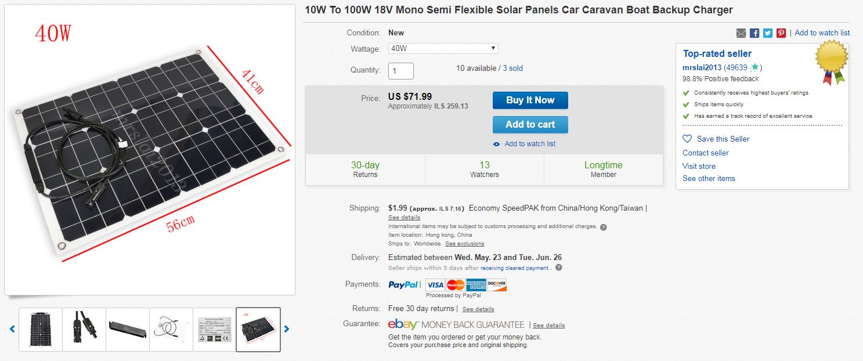Click the seller's feedback star icon

(x=754, y=67)
